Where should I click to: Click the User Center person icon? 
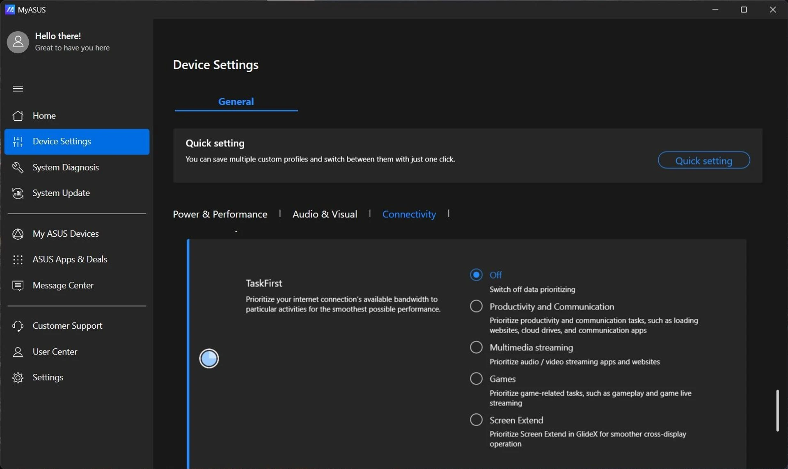click(x=18, y=352)
